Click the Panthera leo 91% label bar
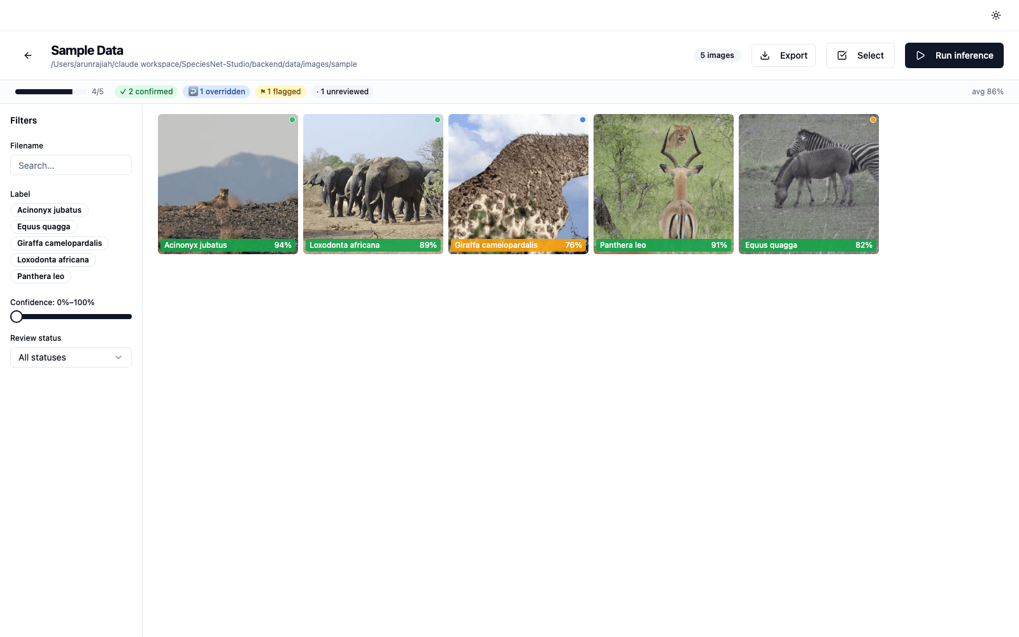Viewport: 1019px width, 637px height. [664, 245]
